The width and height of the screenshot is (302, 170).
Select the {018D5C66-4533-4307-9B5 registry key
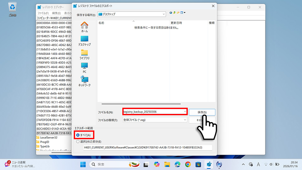pos(54,27)
